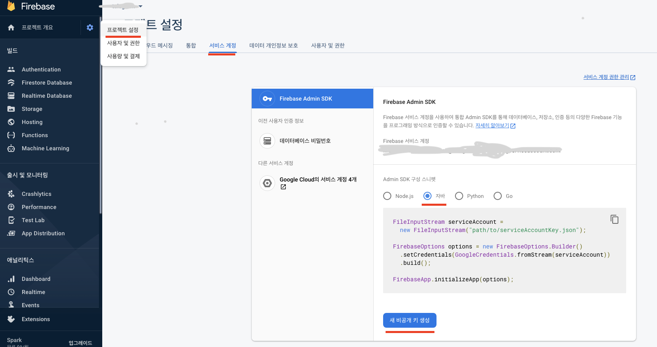Screen dimensions: 657x347
Task: Select the 자바 radio button
Action: click(427, 196)
